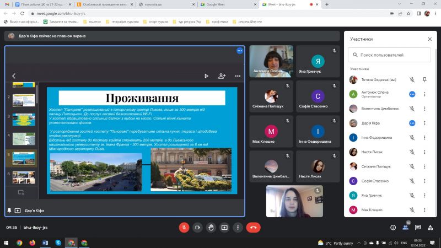Open the географія туризма bookmark folder

point(122,21)
